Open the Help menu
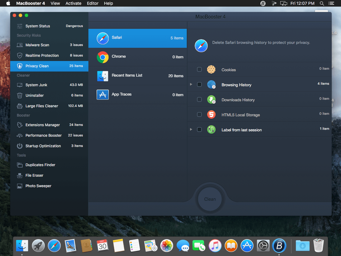This screenshot has height=256, width=341. pos(108,3)
